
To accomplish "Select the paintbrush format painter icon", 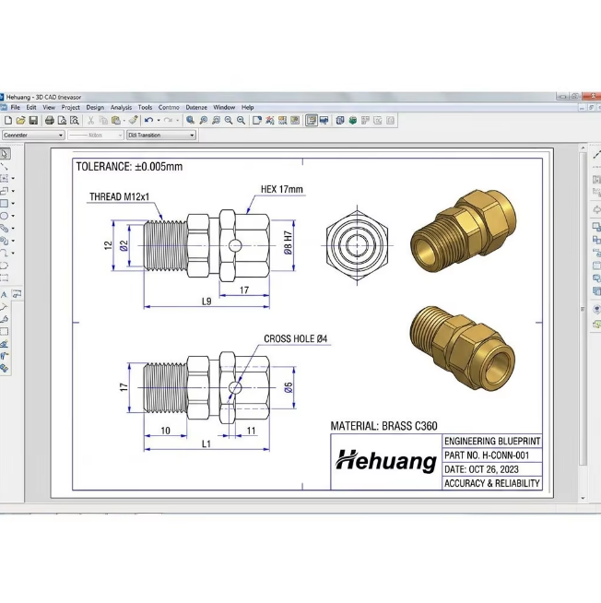I will 133,121.
